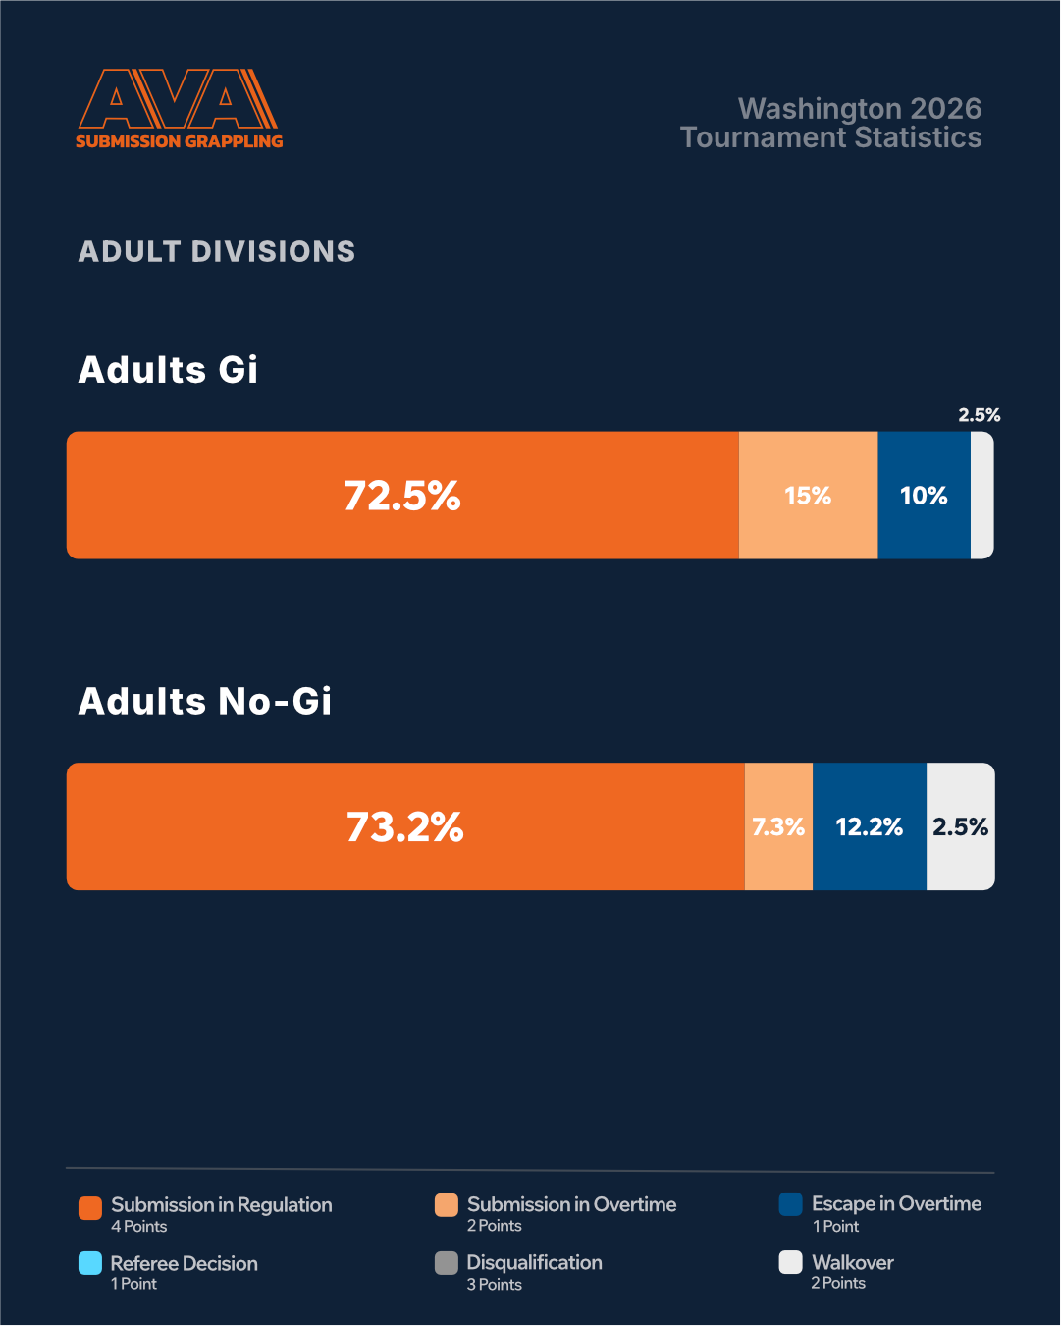Click the gray Disqualification legend swatch
Screen dimensions: 1061x1326
point(447,1263)
